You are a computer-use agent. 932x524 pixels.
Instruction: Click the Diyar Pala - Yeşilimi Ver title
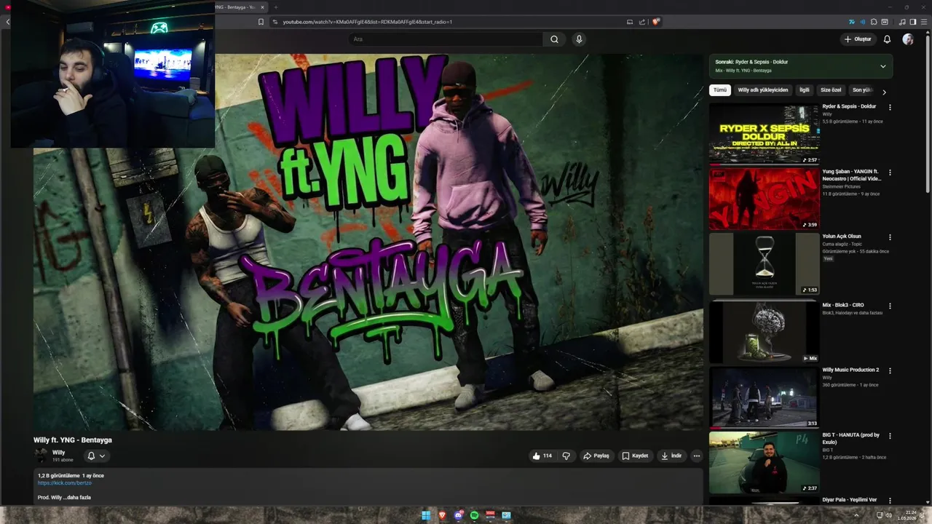pyautogui.click(x=850, y=500)
